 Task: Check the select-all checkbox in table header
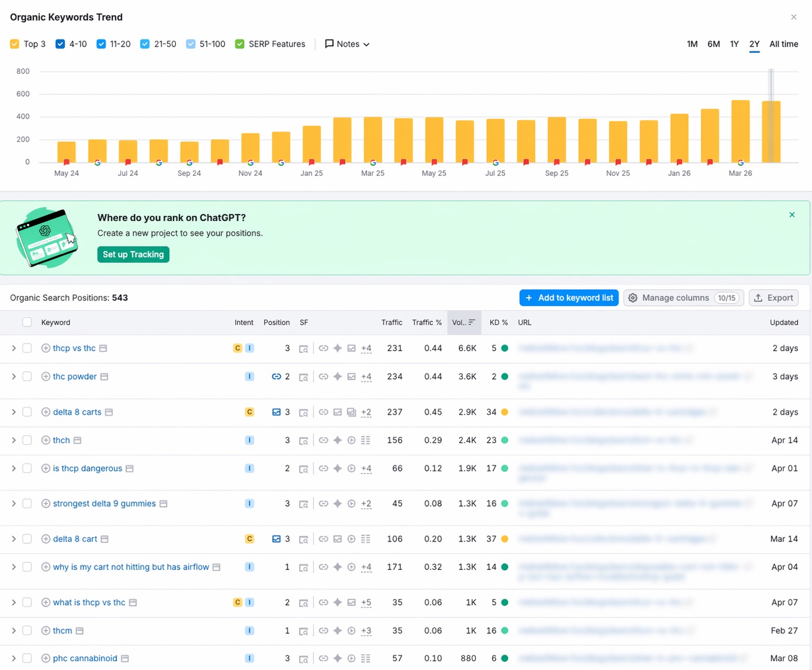(x=27, y=322)
